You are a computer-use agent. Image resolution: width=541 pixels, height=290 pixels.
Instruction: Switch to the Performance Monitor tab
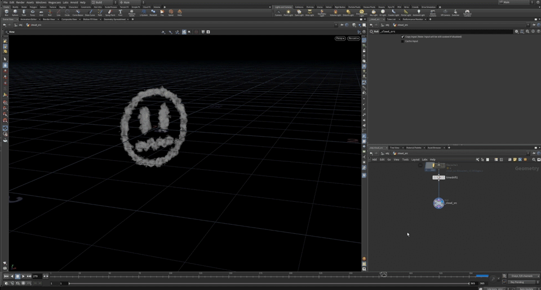(x=413, y=19)
